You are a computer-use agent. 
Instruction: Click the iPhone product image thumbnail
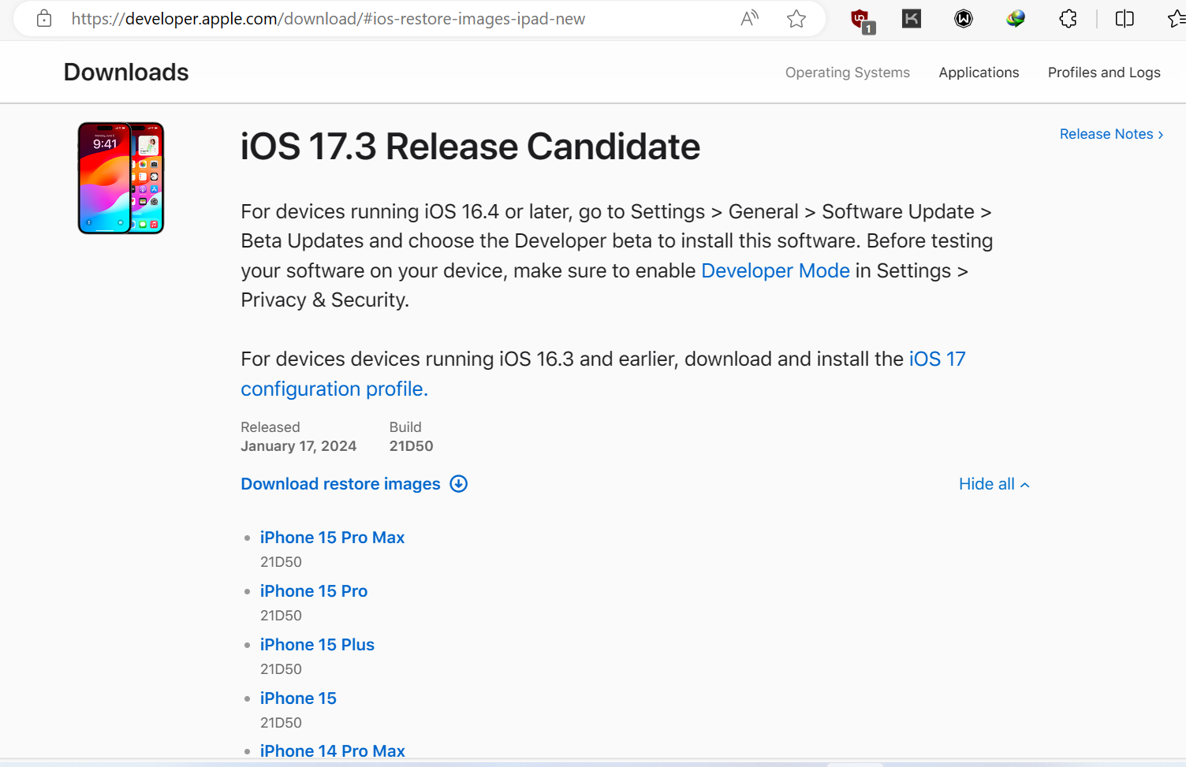(121, 178)
